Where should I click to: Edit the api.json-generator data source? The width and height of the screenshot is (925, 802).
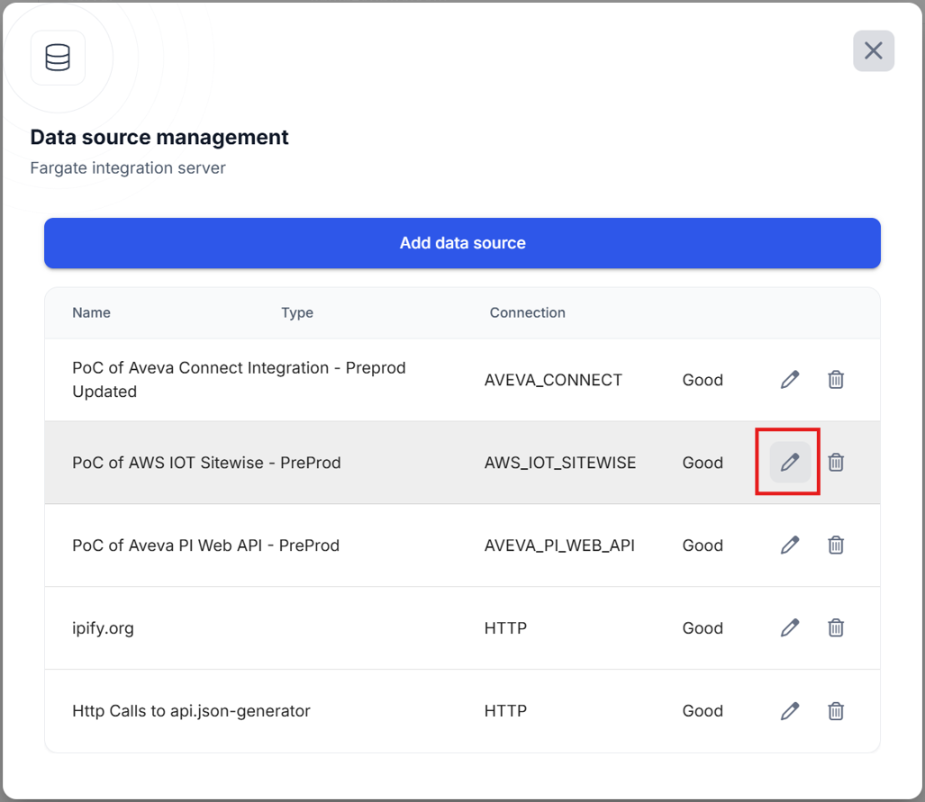[x=790, y=711]
